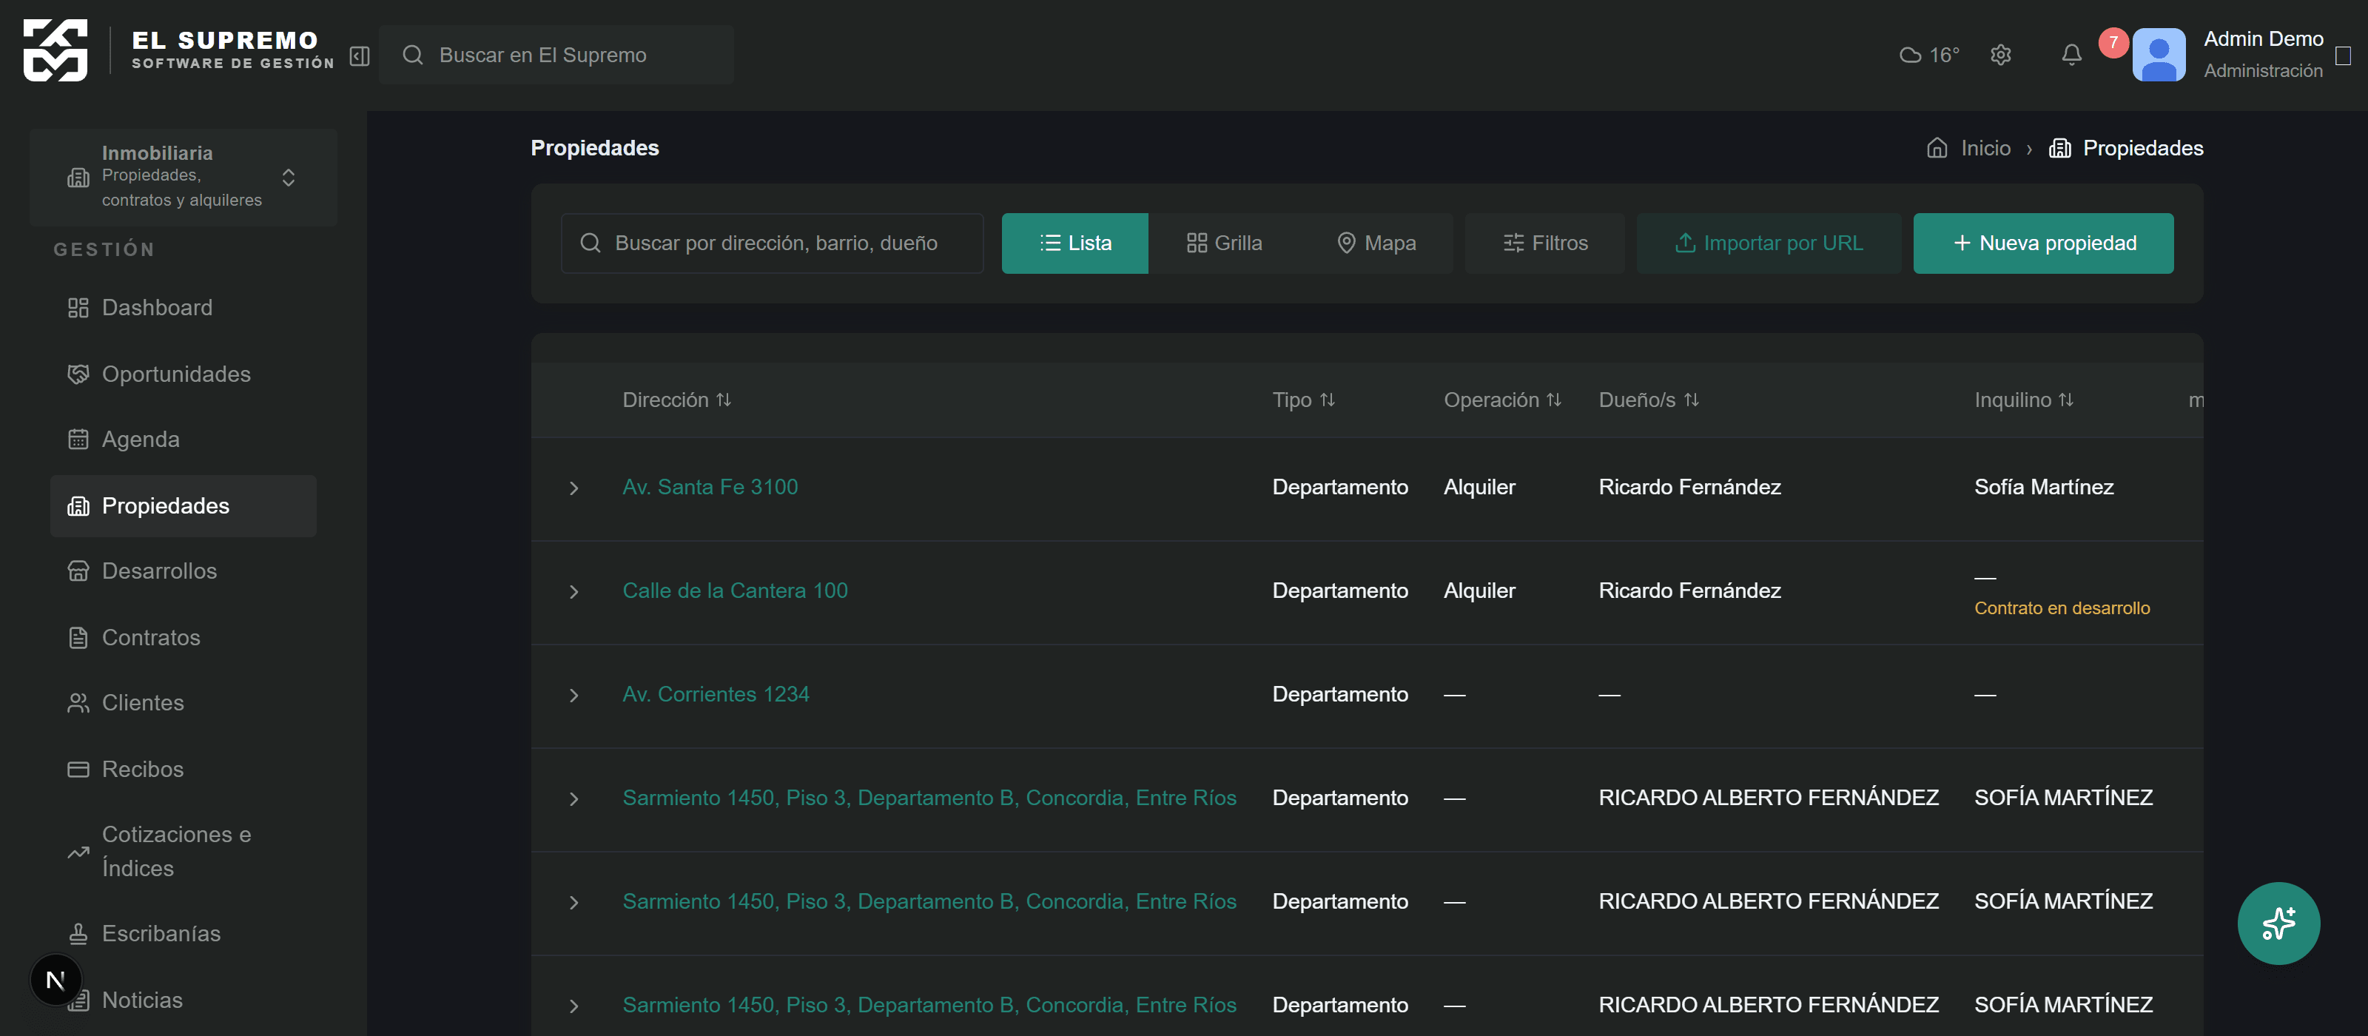Open Dashboard in the sidebar

point(183,308)
